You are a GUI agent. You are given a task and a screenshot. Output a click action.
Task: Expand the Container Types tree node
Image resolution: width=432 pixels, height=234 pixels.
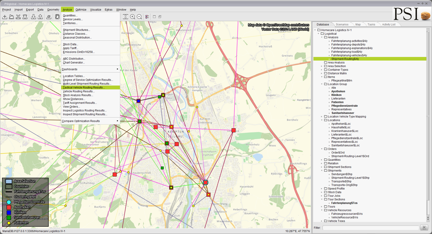tap(322, 70)
